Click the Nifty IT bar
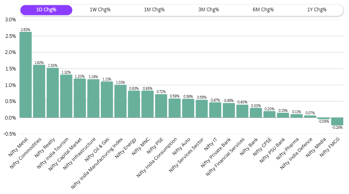This screenshot has width=349, height=194. [x=215, y=110]
